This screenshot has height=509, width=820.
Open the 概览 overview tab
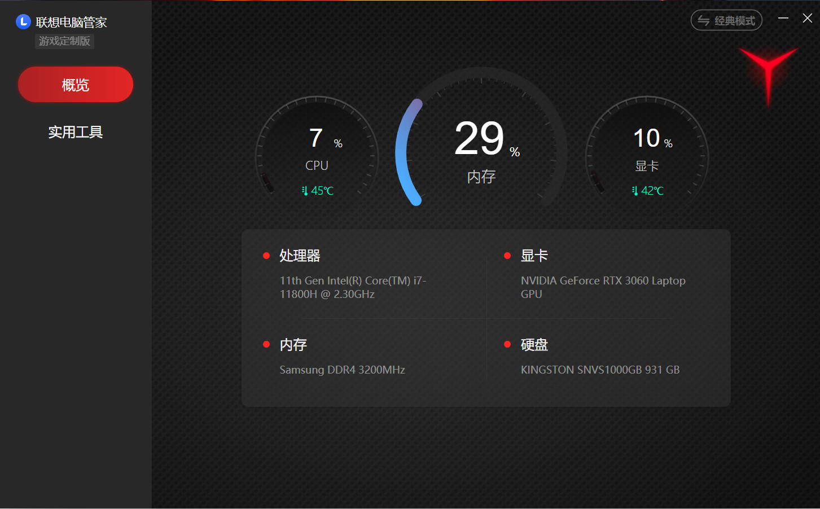[76, 85]
